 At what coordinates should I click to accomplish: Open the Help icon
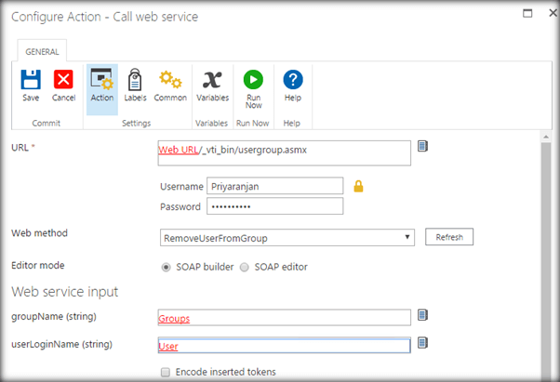click(293, 81)
